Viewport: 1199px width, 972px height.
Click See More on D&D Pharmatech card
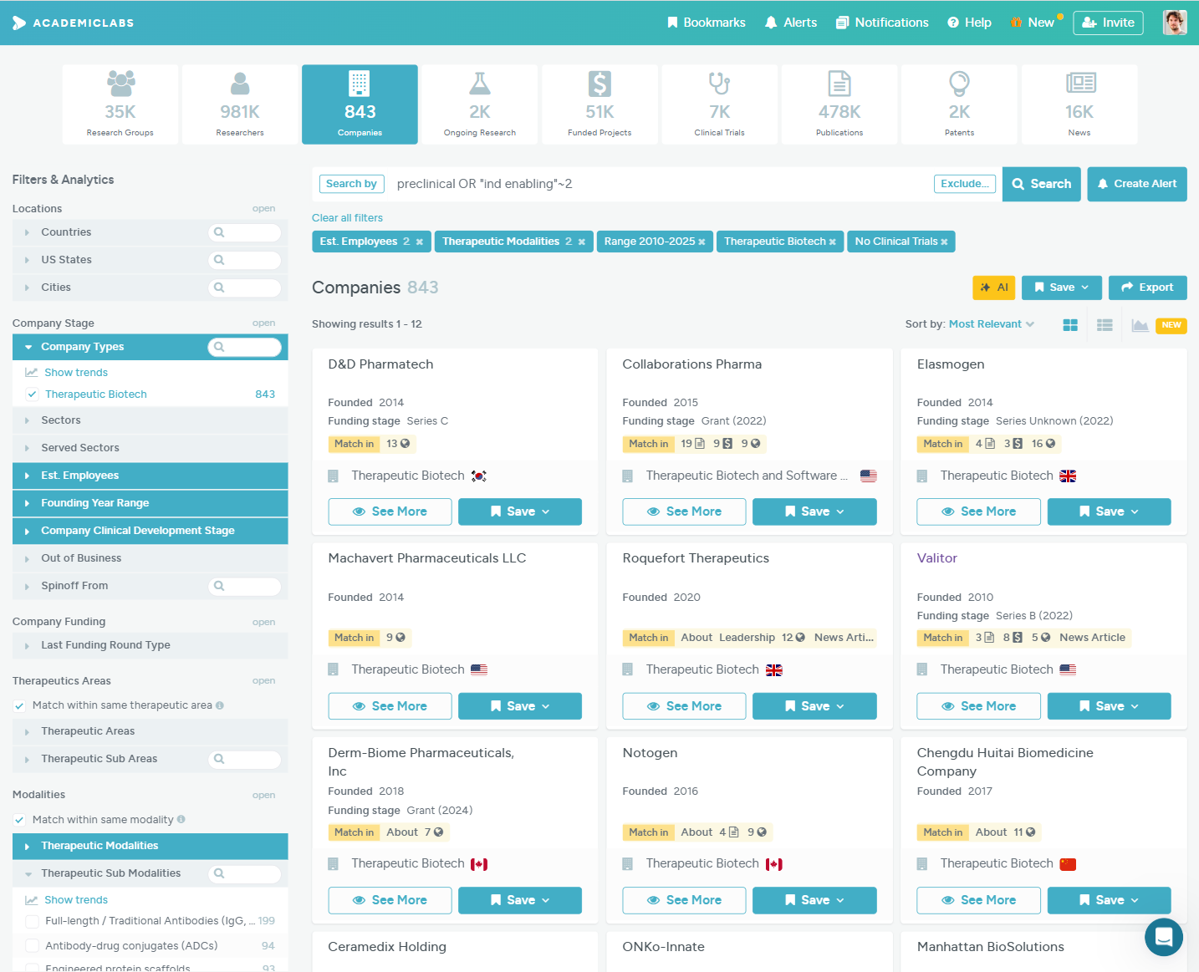[x=390, y=511]
